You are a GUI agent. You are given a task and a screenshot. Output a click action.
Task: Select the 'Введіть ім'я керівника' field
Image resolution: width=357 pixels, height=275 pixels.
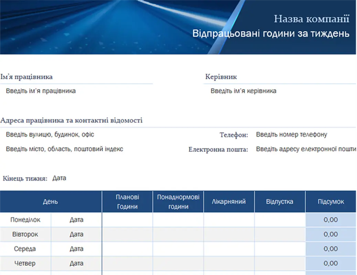tap(244, 91)
